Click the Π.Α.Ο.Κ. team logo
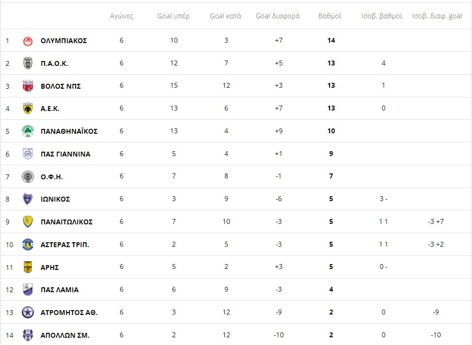This screenshot has height=345, width=472. pyautogui.click(x=28, y=63)
